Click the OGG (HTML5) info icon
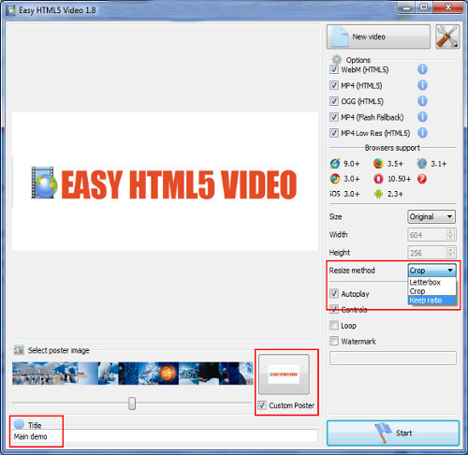 [422, 101]
